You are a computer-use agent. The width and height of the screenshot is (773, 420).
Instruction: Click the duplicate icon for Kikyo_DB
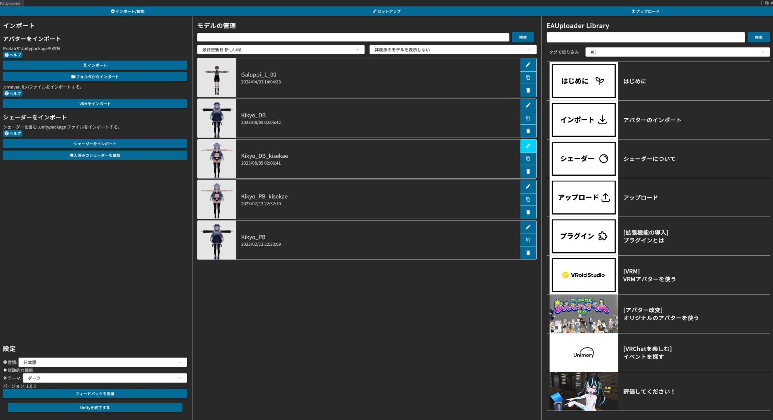point(528,118)
